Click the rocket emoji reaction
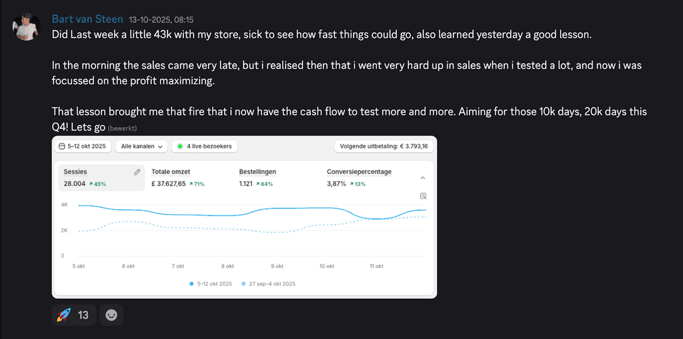The height and width of the screenshot is (339, 683). (65, 315)
